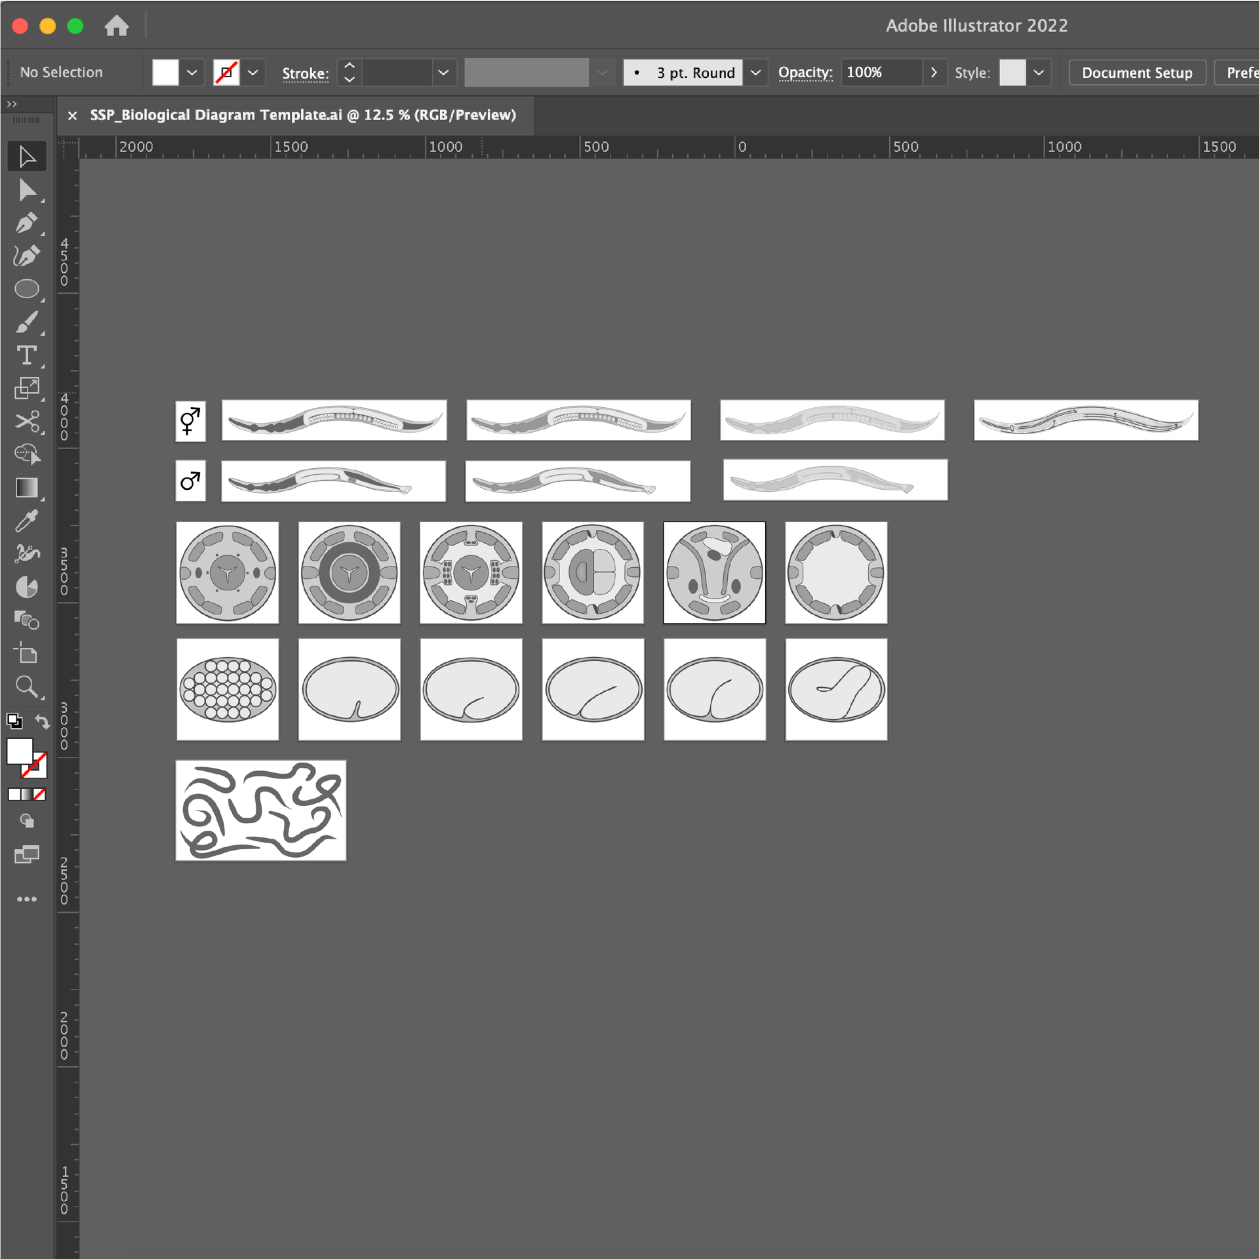Set paint mode to Gradient
Viewport: 1259px width, 1259px height.
[x=26, y=795]
